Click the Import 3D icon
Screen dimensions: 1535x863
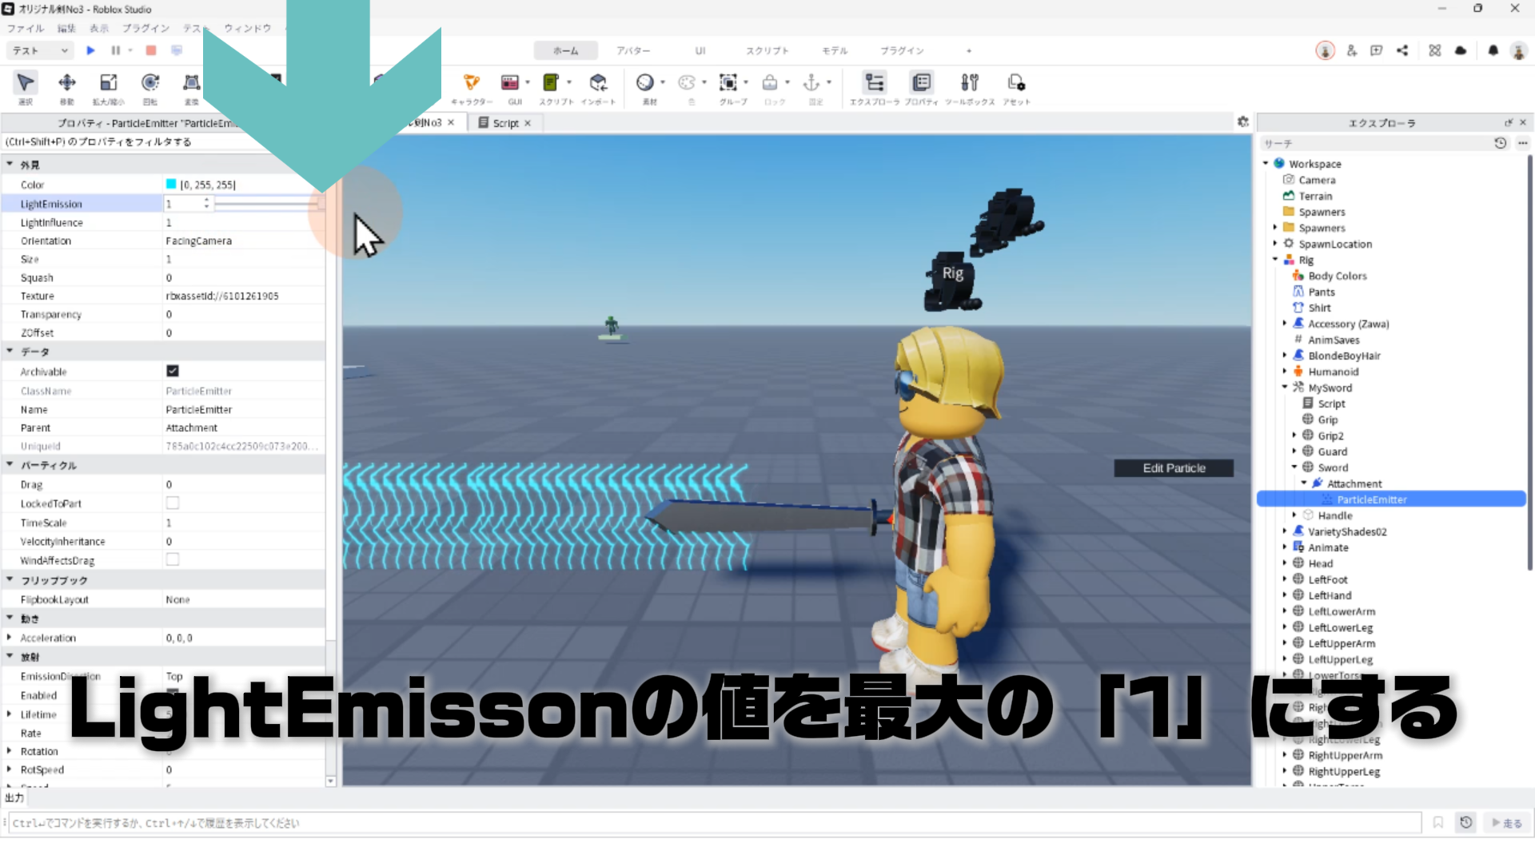coord(598,83)
